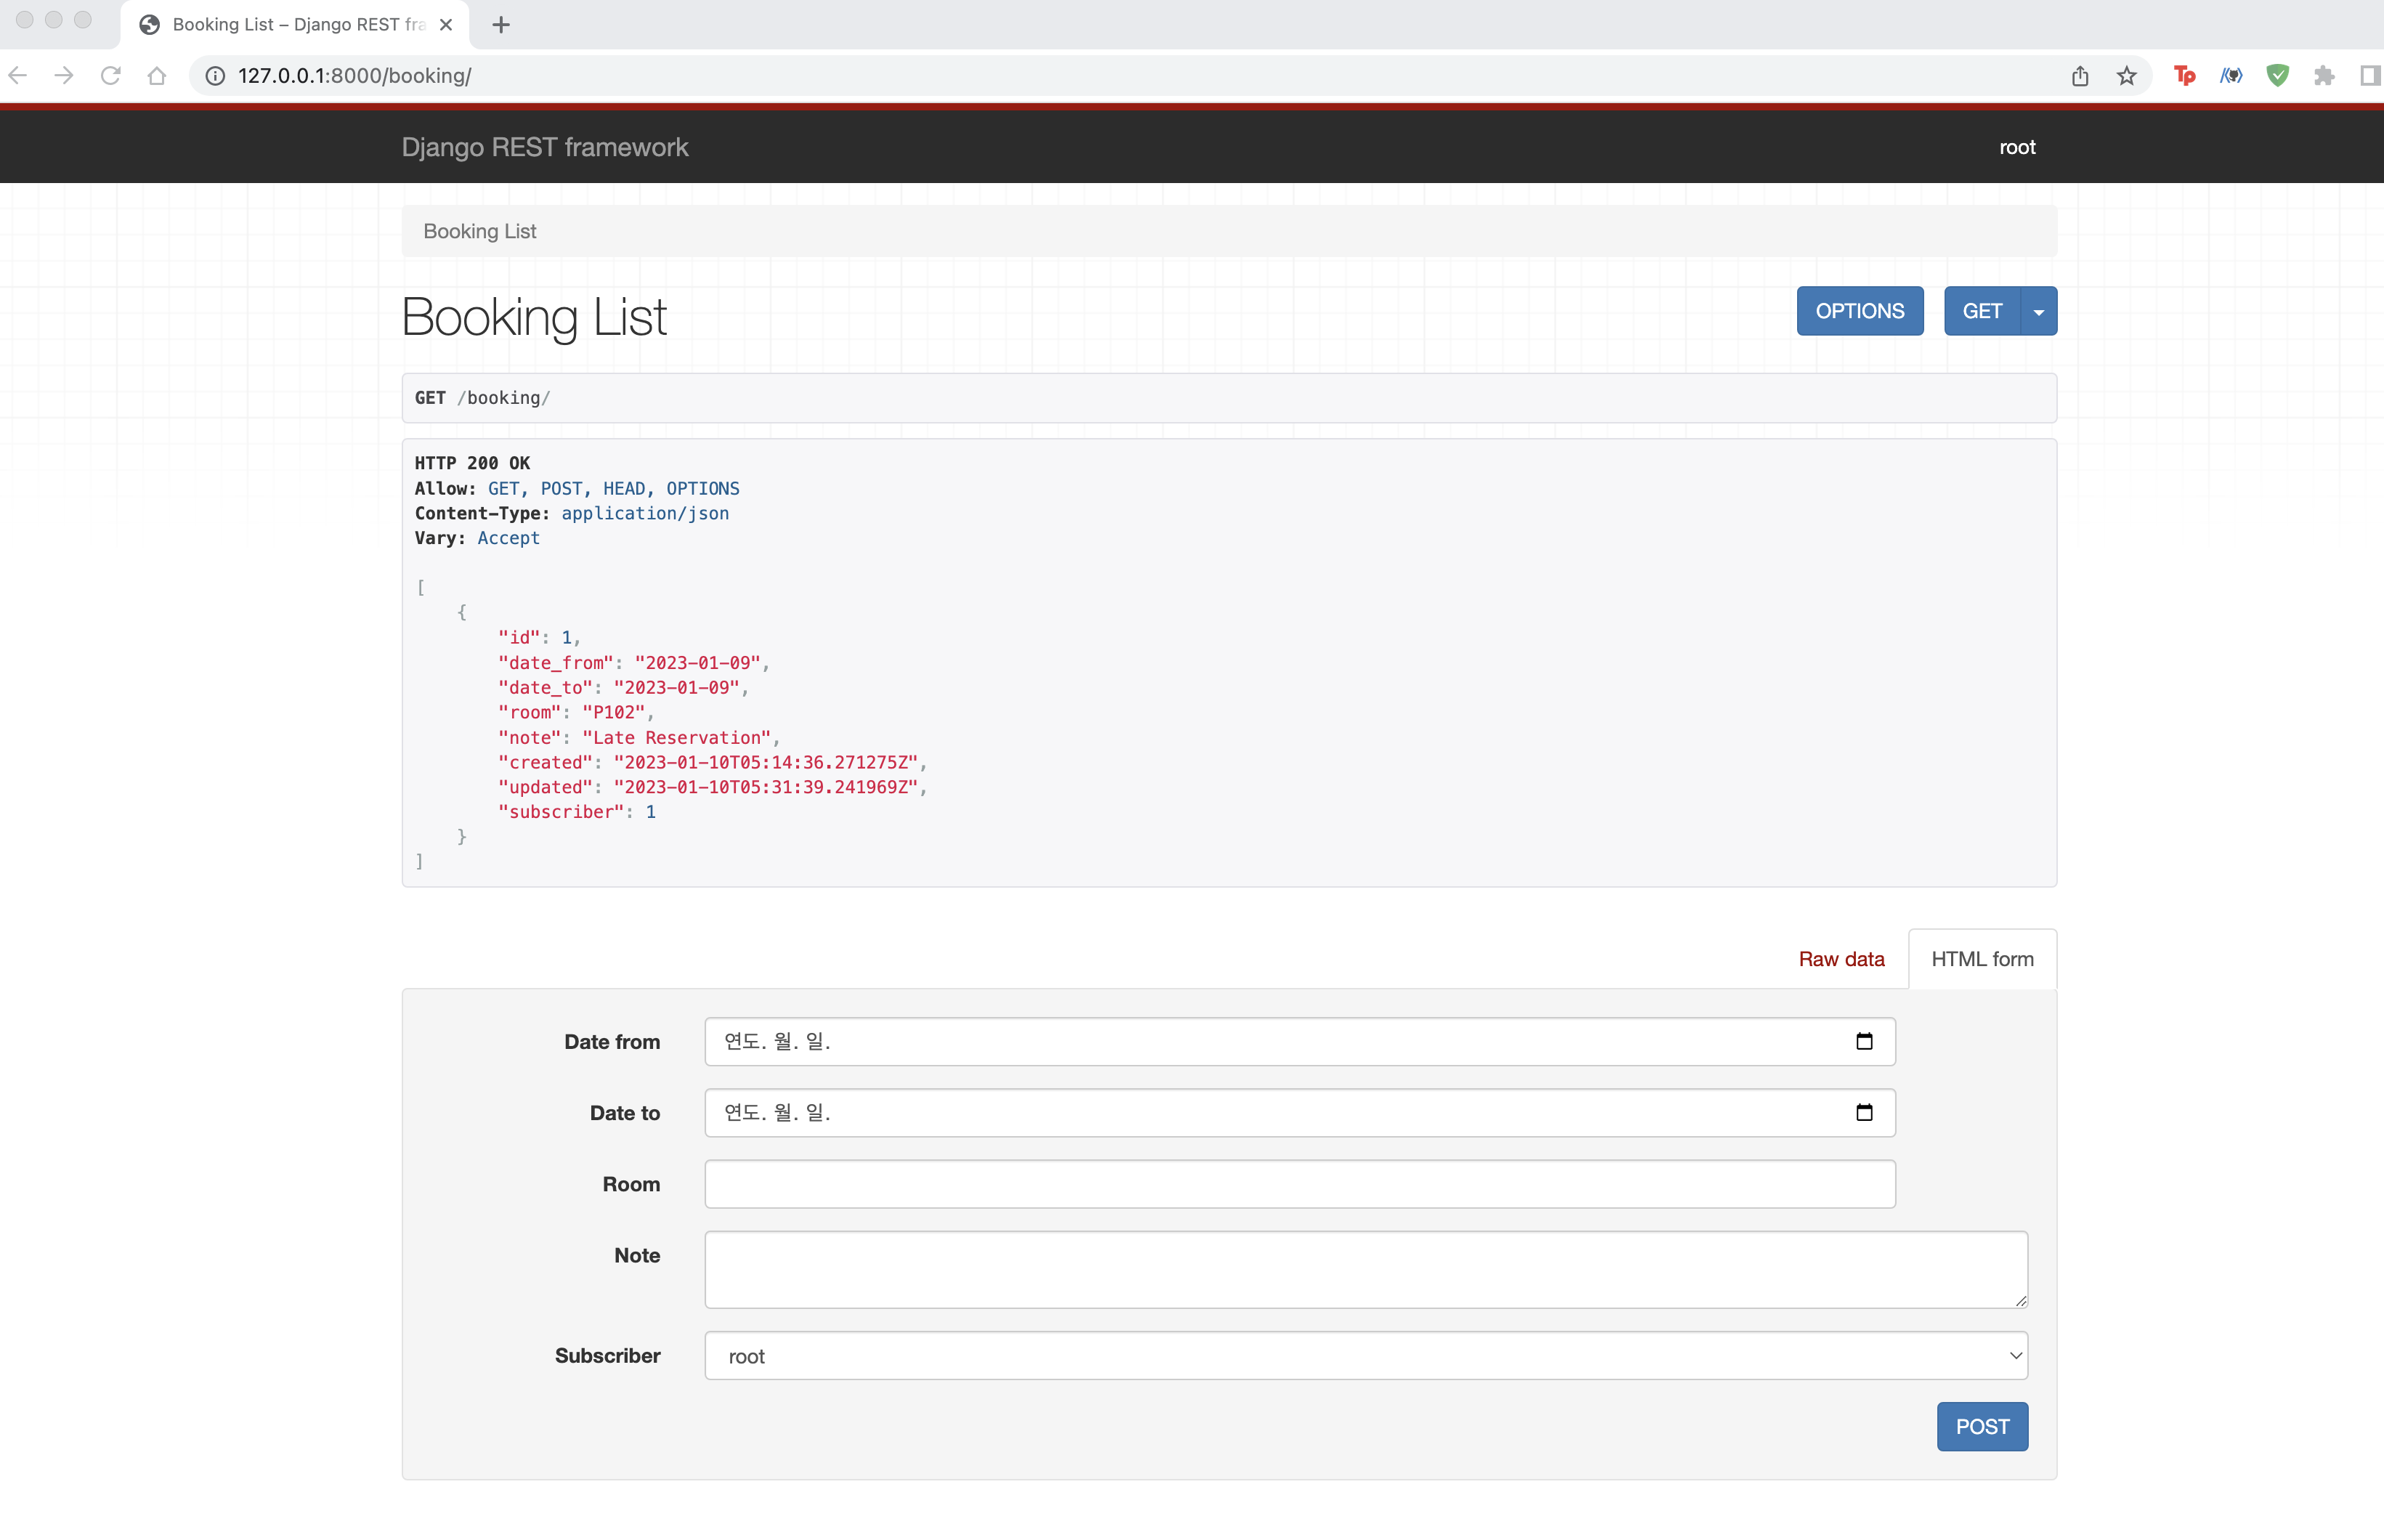Click the browser reload page icon
Image resolution: width=2384 pixels, height=1540 pixels.
click(111, 76)
